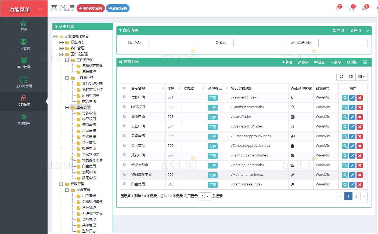Click the fullscreen expand icon in data list header

point(365,62)
